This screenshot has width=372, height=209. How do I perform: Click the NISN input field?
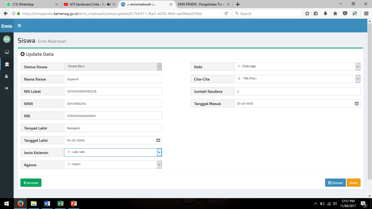pos(113,103)
